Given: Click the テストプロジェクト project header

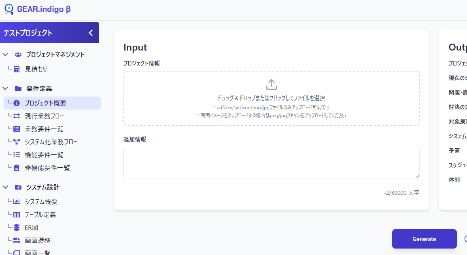Looking at the screenshot, I should [49, 33].
